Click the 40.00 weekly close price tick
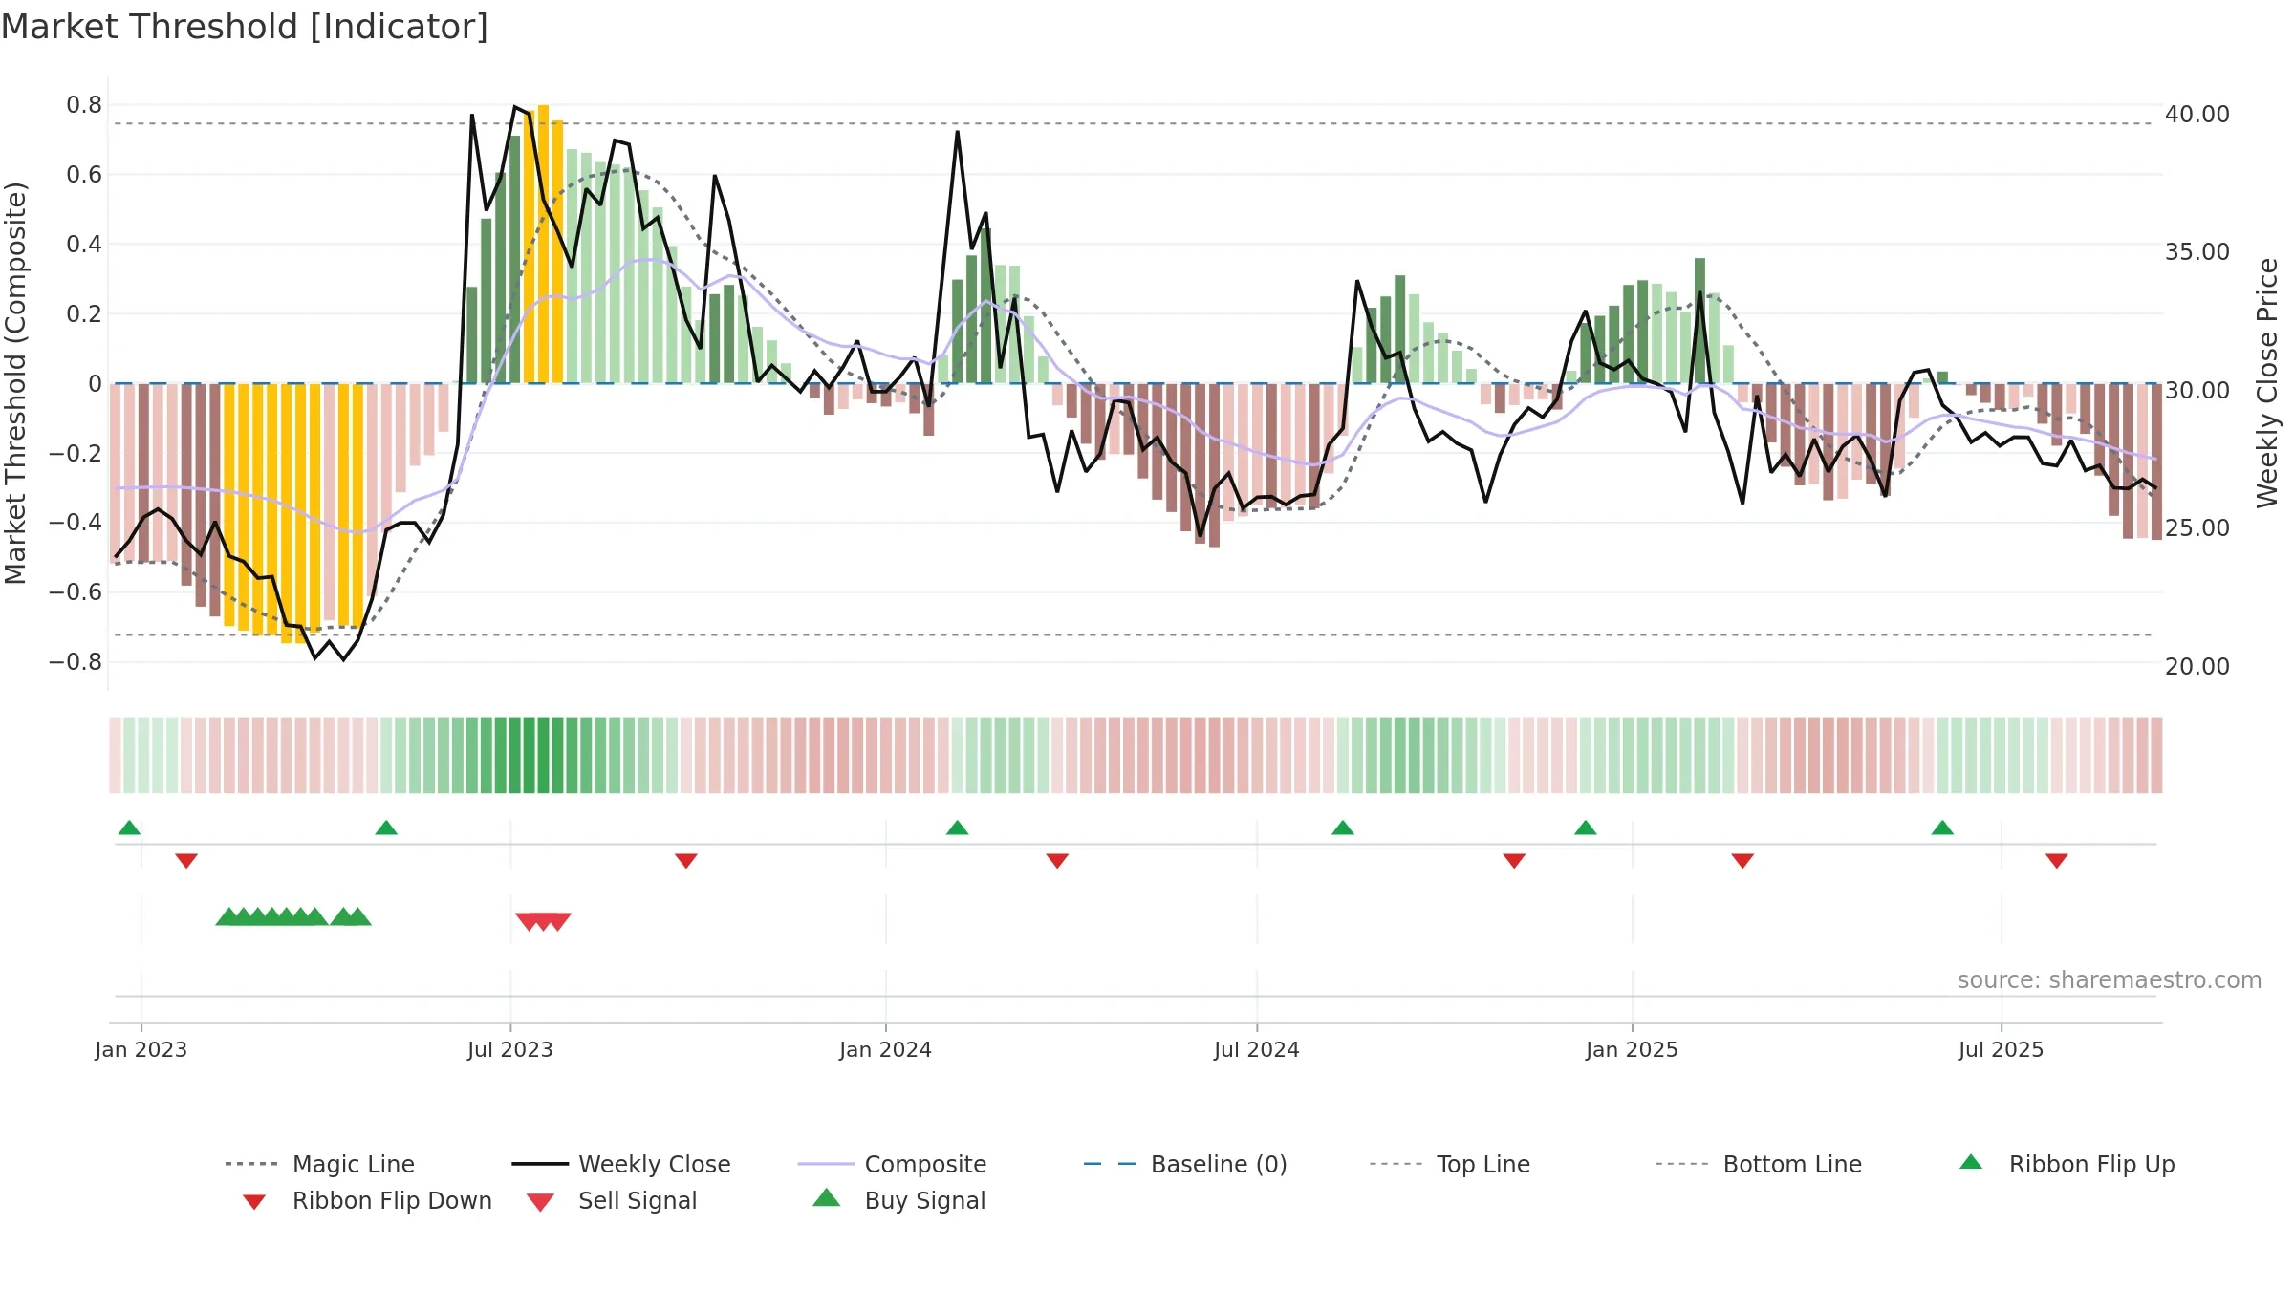The height and width of the screenshot is (1290, 2294). (x=2197, y=115)
